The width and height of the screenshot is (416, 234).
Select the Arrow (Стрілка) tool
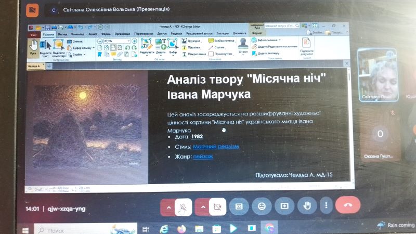click(x=216, y=47)
